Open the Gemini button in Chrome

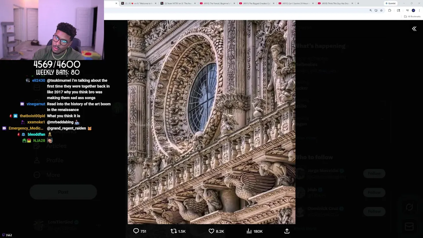click(391, 3)
